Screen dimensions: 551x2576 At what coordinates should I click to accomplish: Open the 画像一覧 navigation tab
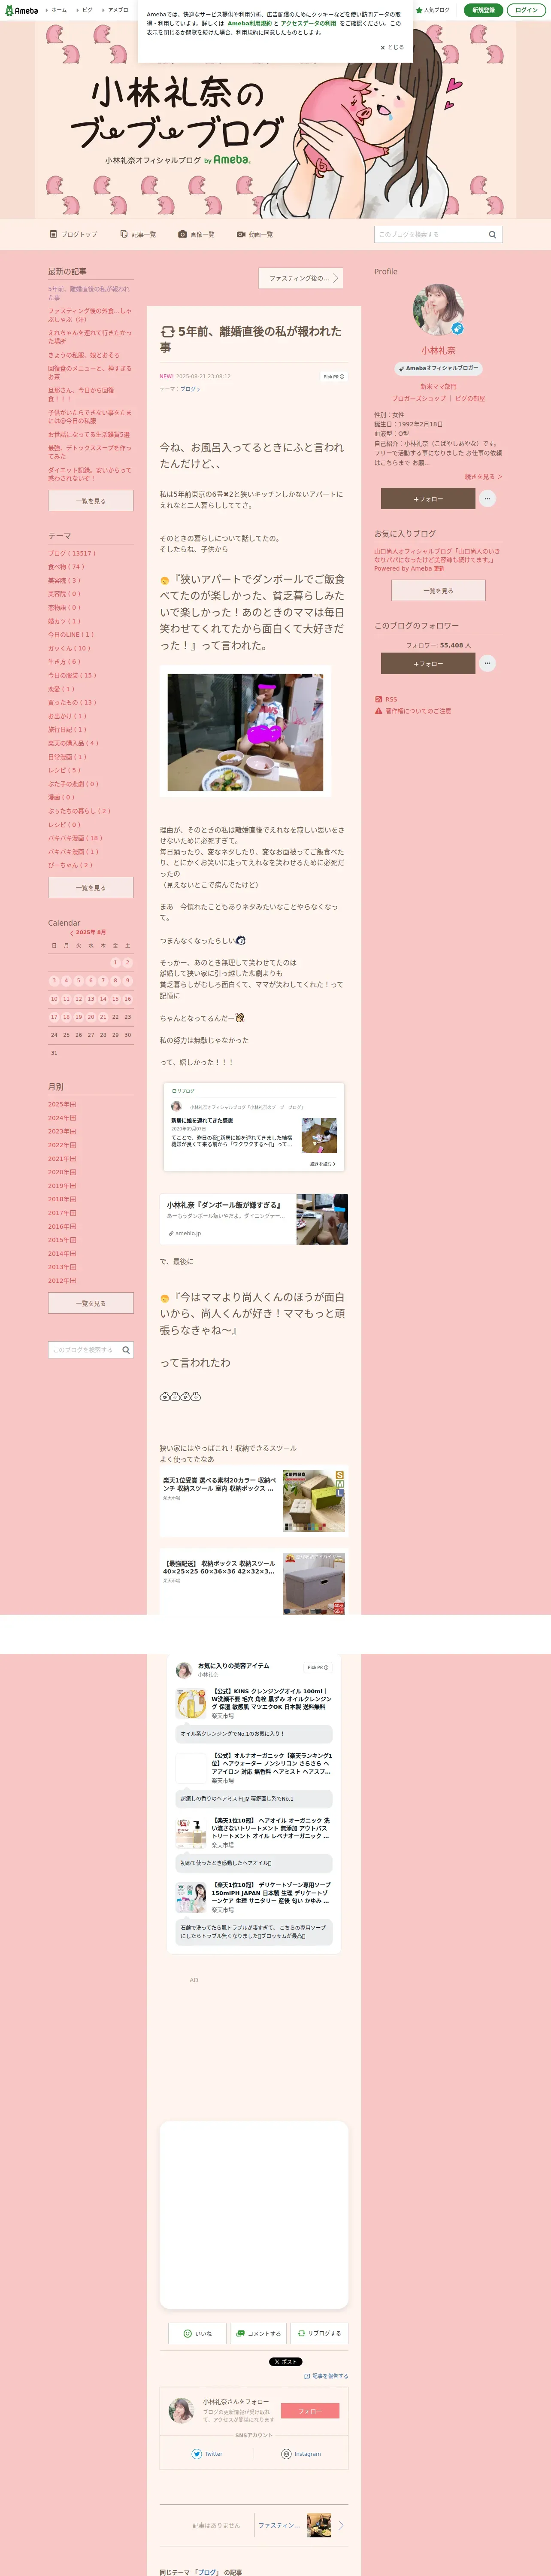(196, 234)
